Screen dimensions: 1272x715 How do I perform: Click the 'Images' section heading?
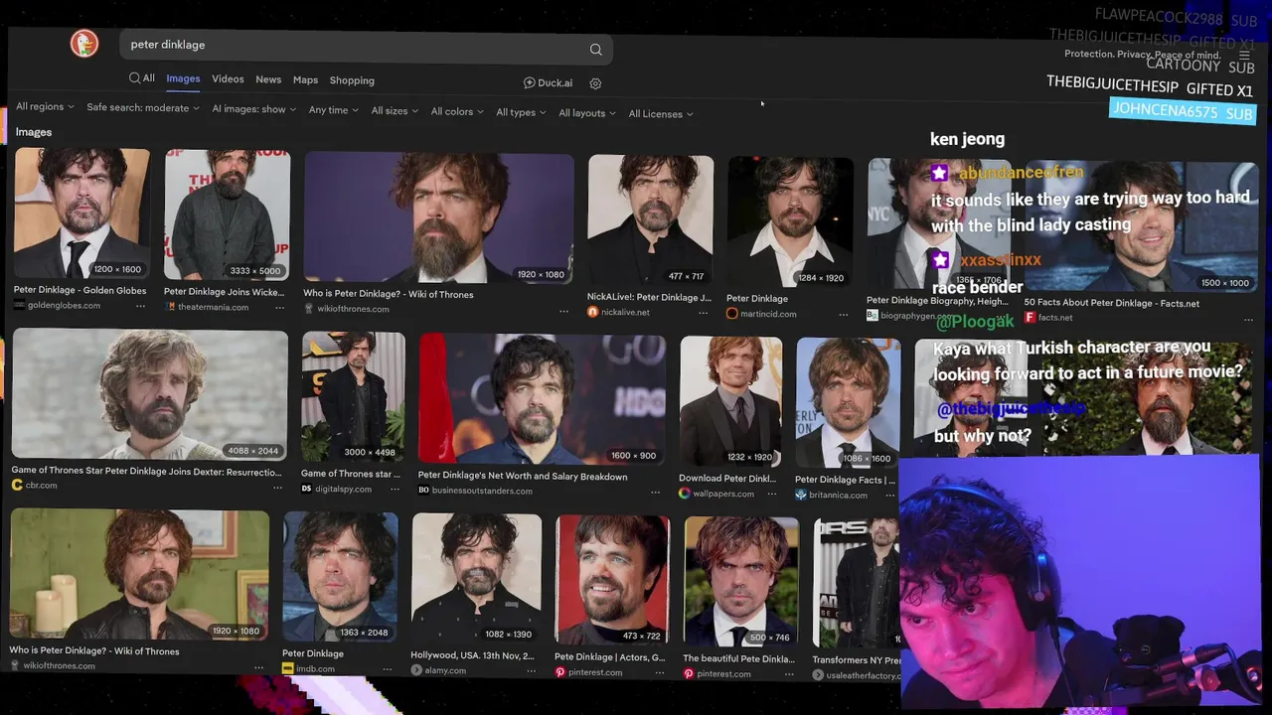point(34,132)
